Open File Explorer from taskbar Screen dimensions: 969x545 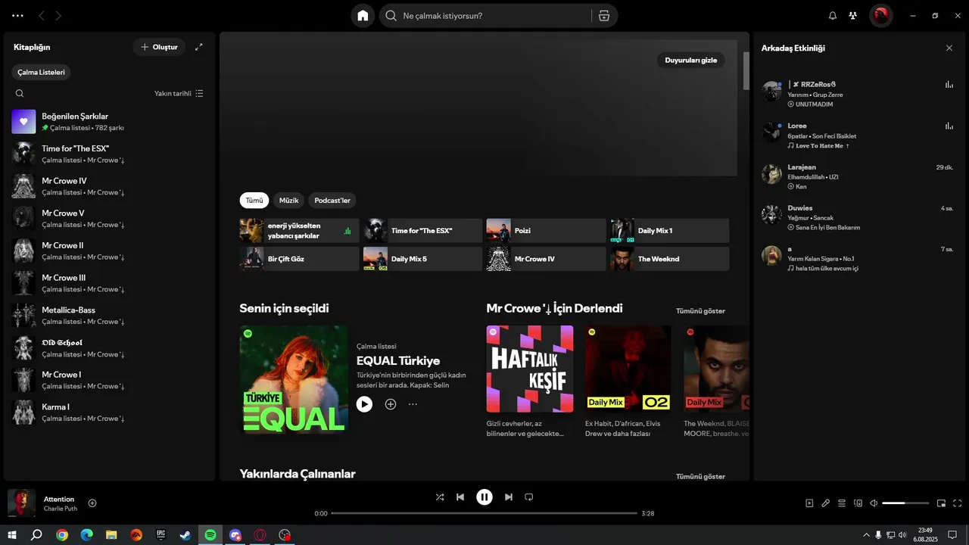[x=111, y=535]
